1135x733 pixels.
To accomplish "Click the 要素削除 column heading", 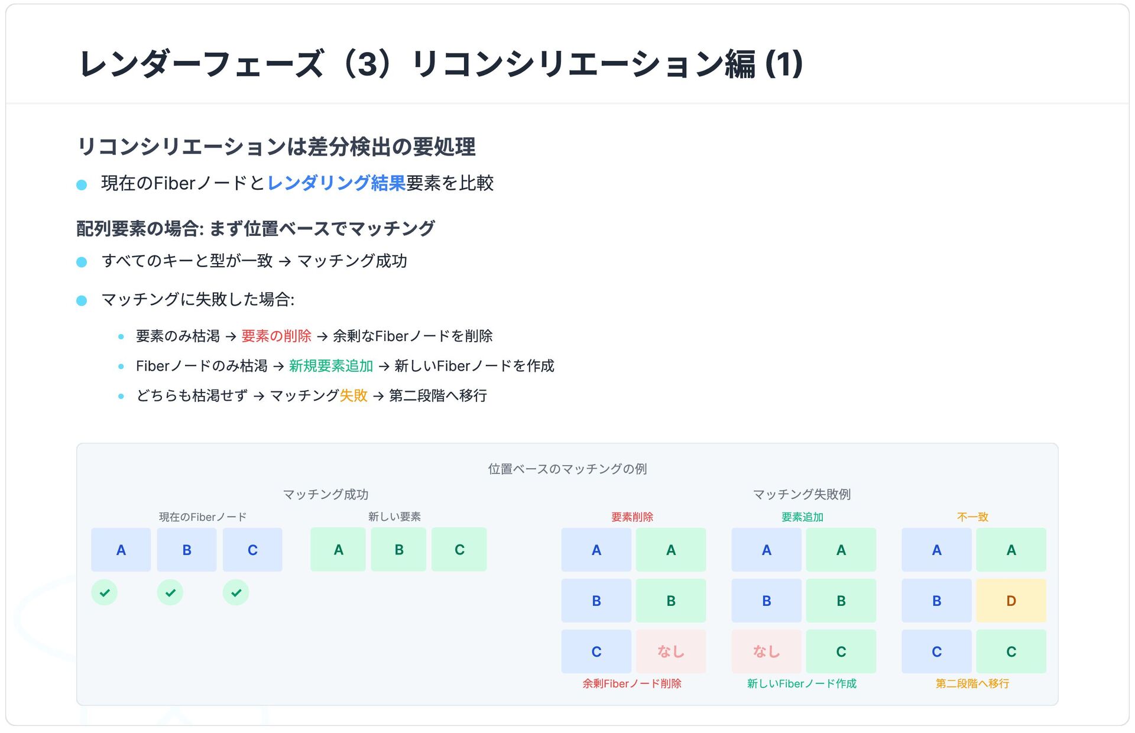I will click(x=633, y=517).
